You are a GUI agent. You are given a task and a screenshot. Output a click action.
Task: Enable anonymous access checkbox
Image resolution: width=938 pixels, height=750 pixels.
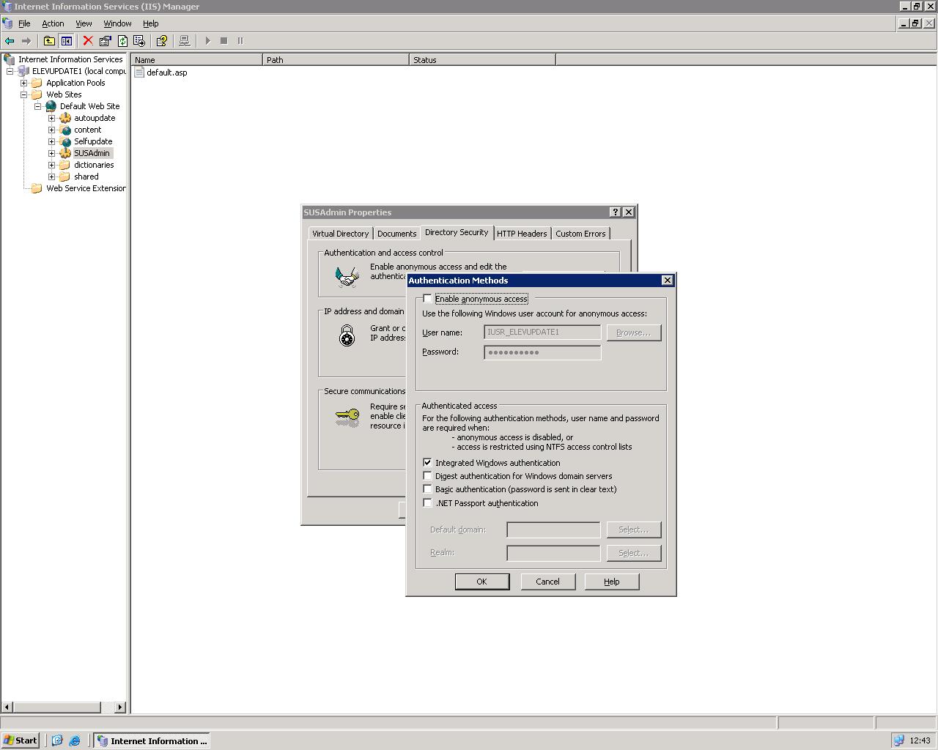(428, 299)
